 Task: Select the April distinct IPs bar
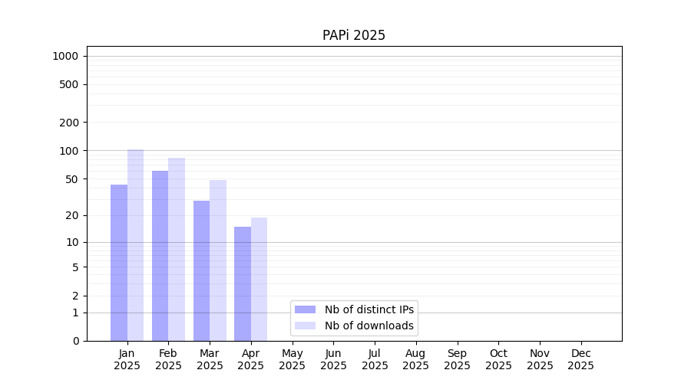click(x=243, y=283)
